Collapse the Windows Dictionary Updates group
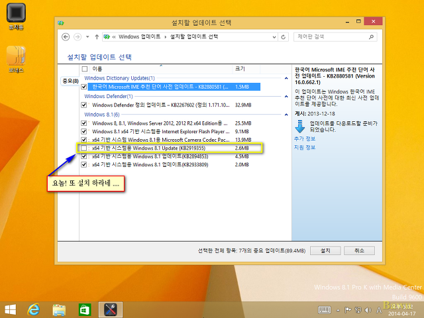The image size is (424, 318). (286, 78)
